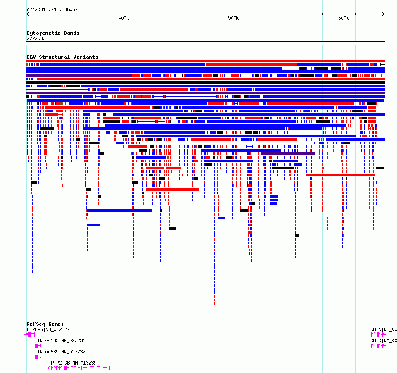Select the long red variant bar near 450k
Viewport: 397px width, 373px height.
click(173, 189)
